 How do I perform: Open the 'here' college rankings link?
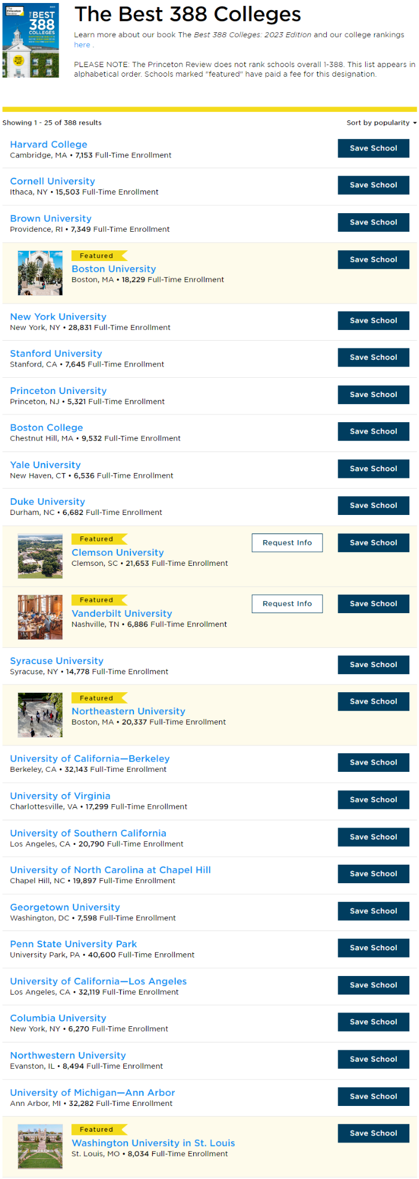pyautogui.click(x=82, y=45)
